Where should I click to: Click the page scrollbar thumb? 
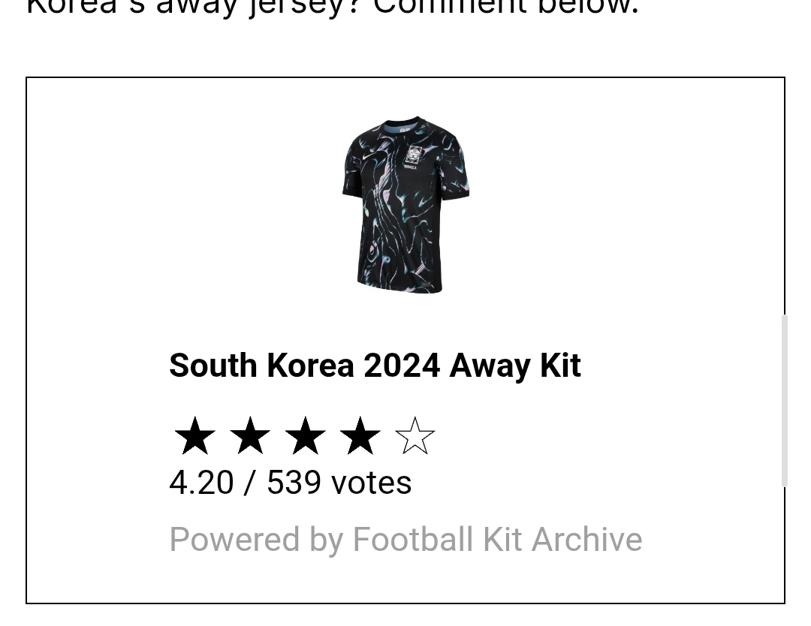pyautogui.click(x=784, y=400)
